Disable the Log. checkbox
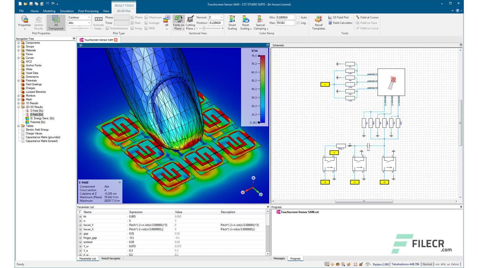The height and width of the screenshot is (268, 478). pyautogui.click(x=298, y=22)
